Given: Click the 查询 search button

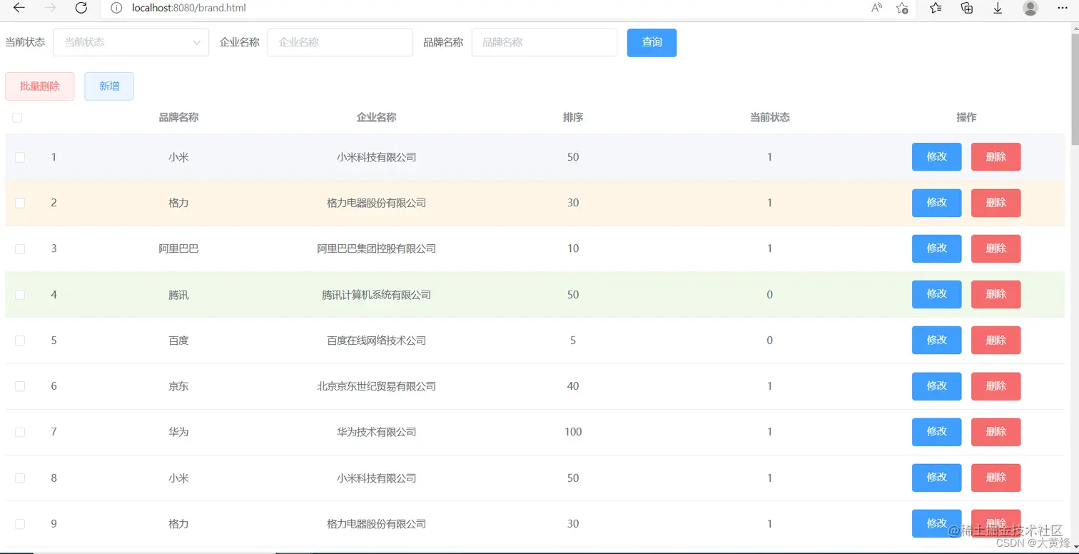Looking at the screenshot, I should click(651, 42).
